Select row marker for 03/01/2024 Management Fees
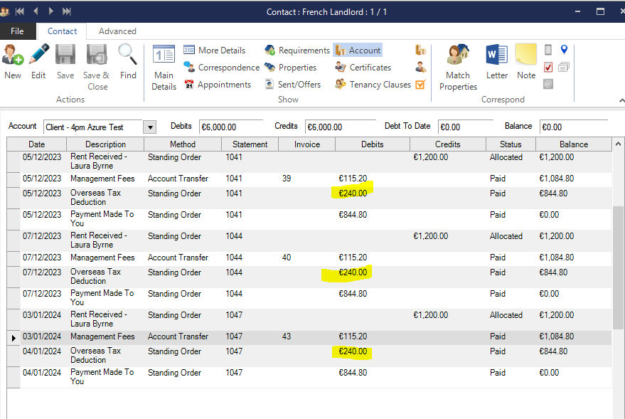 (14, 337)
